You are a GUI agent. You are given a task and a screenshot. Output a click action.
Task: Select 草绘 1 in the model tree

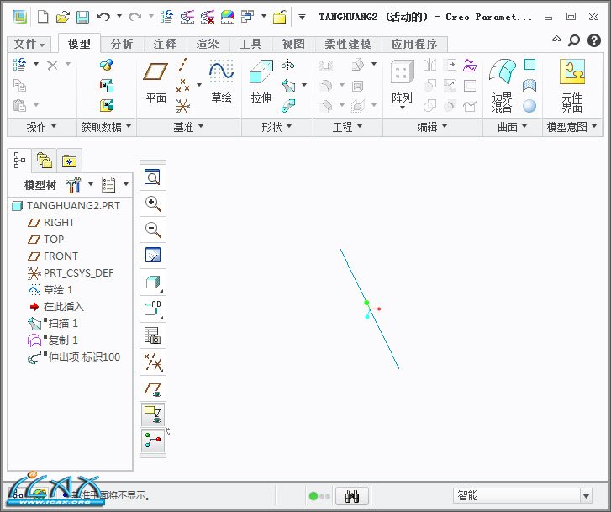[58, 289]
